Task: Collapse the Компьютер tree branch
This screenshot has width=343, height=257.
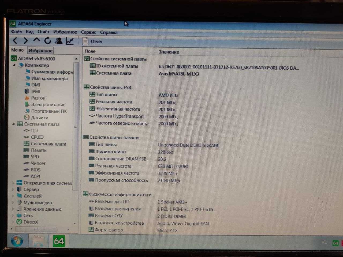Action: pyautogui.click(x=14, y=65)
